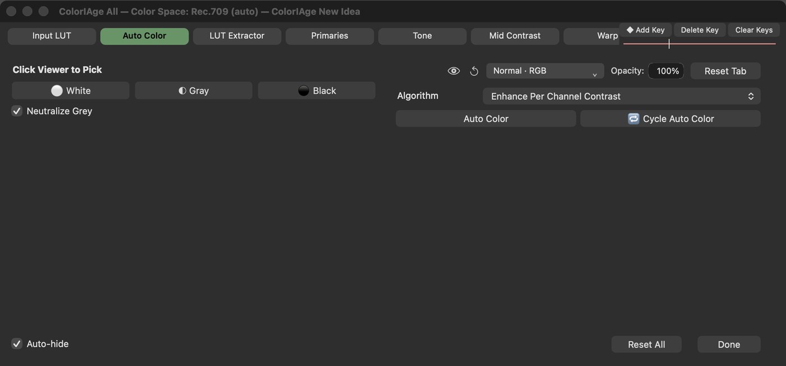Viewport: 786px width, 366px height.
Task: Click the keyframe timeline playhead marker
Action: [x=669, y=44]
